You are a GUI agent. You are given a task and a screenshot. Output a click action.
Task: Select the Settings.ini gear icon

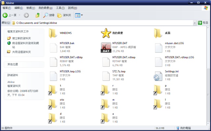pos(158,76)
